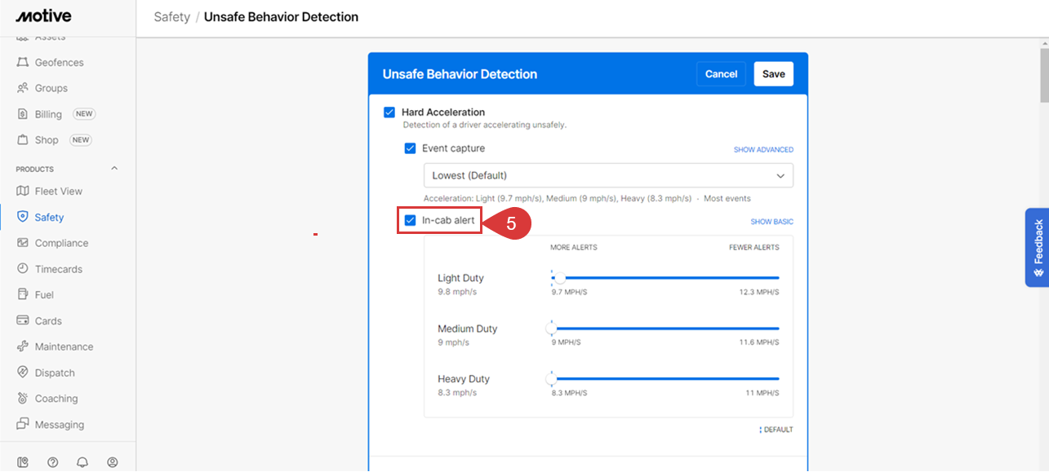1049x472 pixels.
Task: Uncheck the Hard Acceleration checkbox
Action: (389, 112)
